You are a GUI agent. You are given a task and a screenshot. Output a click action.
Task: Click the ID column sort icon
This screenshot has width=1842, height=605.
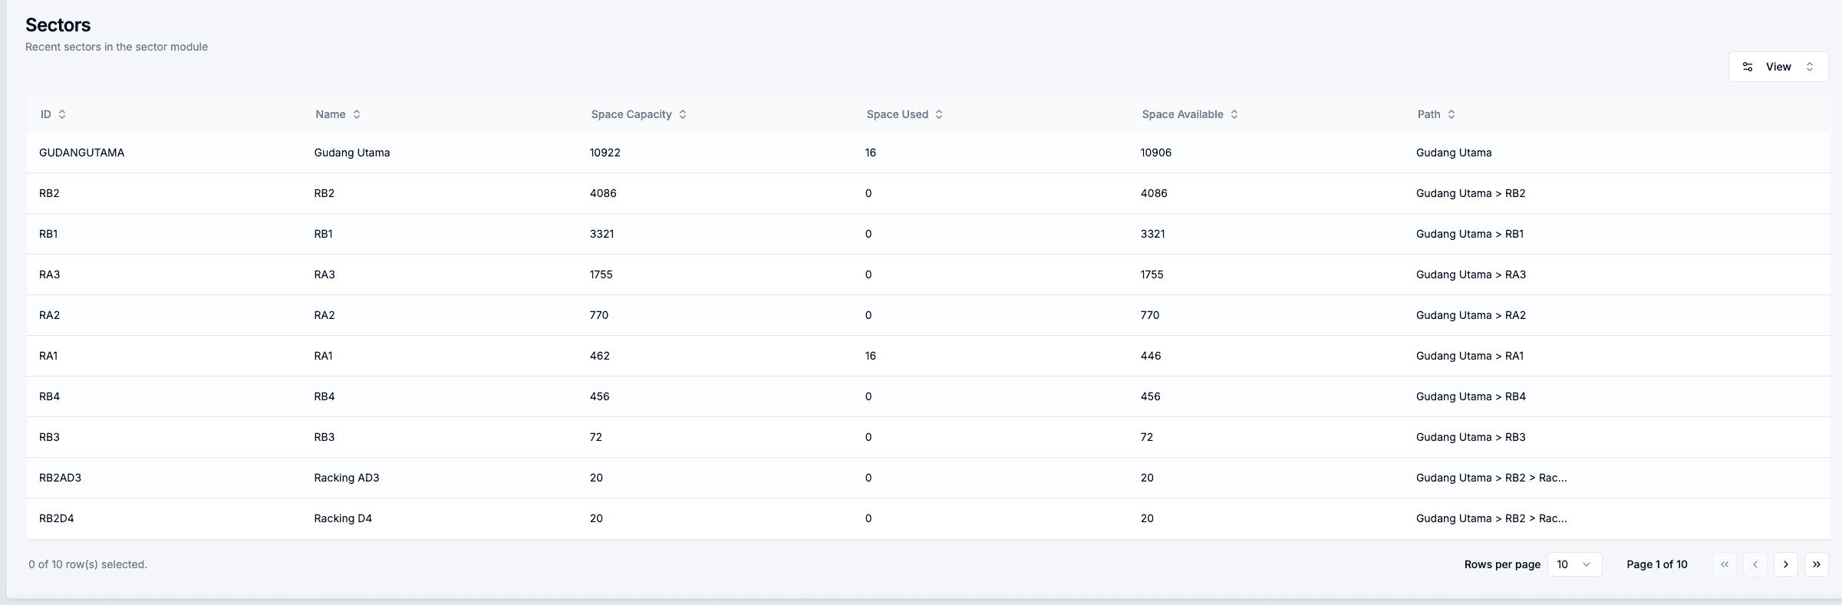(x=62, y=114)
